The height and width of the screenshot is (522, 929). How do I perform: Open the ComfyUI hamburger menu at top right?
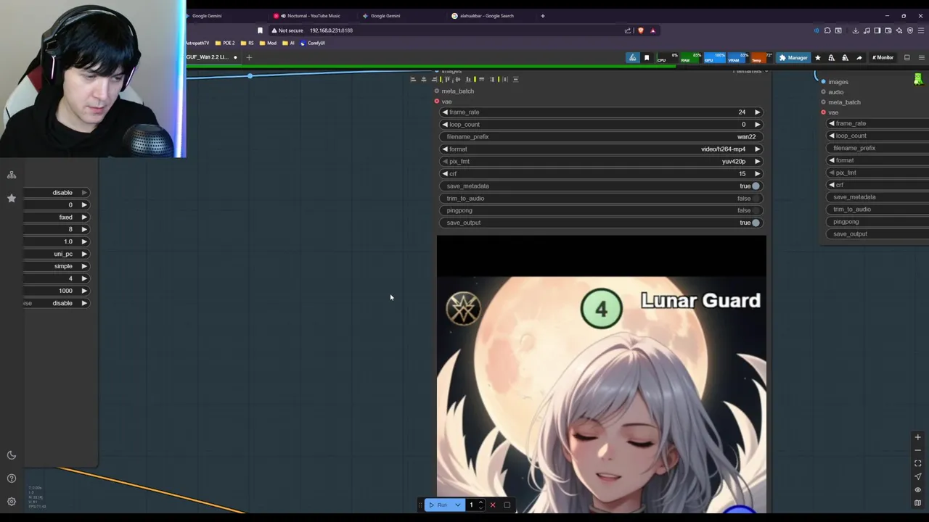coord(922,58)
